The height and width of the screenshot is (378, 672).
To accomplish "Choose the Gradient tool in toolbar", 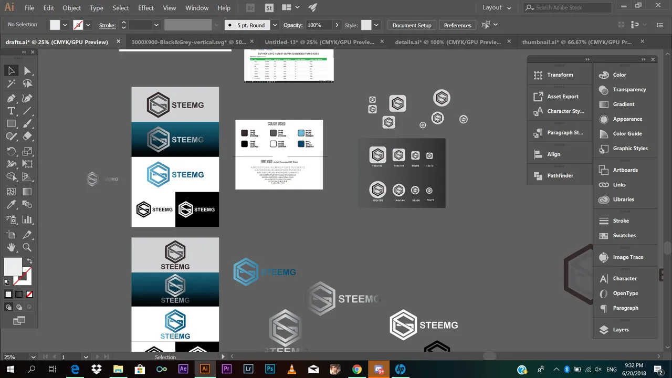I will coord(27,192).
